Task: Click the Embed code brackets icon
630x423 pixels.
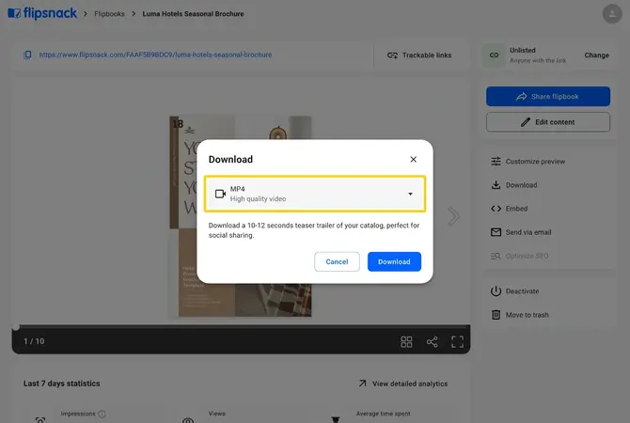Action: [496, 209]
